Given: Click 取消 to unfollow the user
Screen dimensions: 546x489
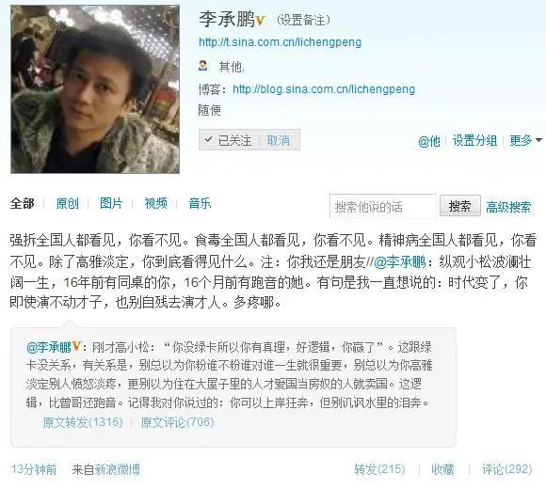Looking at the screenshot, I should point(279,140).
